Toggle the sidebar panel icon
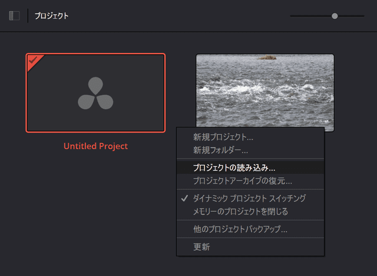 (x=14, y=16)
